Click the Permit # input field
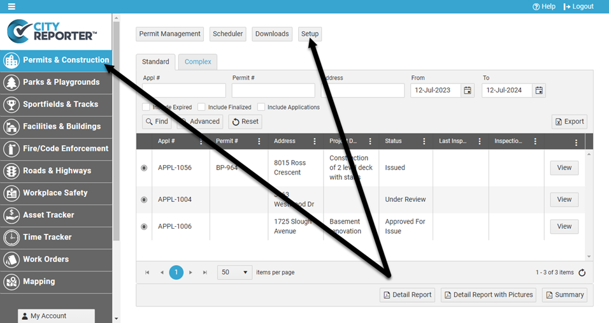The height and width of the screenshot is (323, 609). point(273,90)
